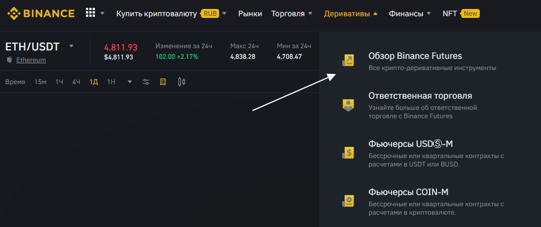Click the NFT New item
Screen dimensions: 541x227
pos(460,13)
